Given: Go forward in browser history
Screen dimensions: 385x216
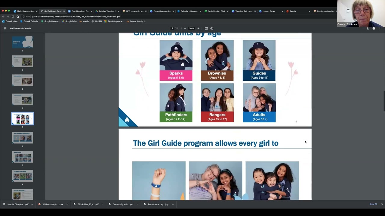Looking at the screenshot, I should click(x=8, y=16).
